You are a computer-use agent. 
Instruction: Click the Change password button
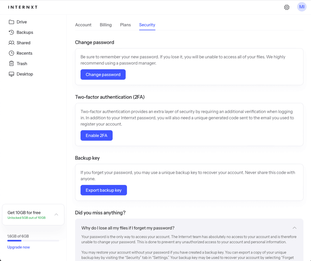pos(103,75)
